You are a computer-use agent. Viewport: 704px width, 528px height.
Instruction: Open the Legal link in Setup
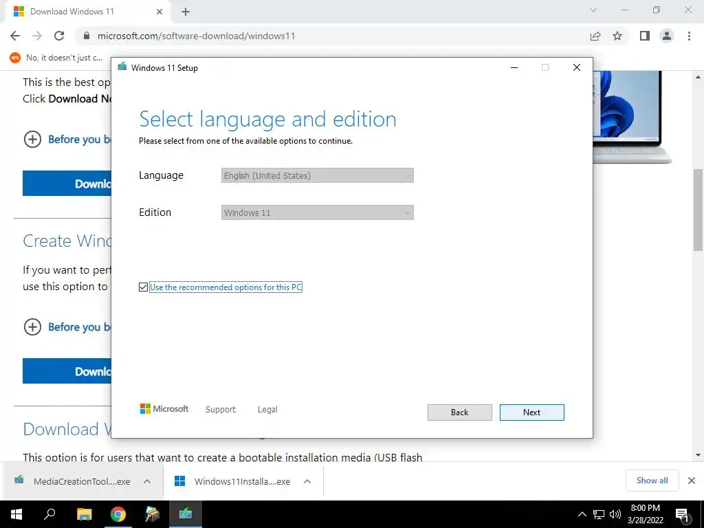click(267, 410)
